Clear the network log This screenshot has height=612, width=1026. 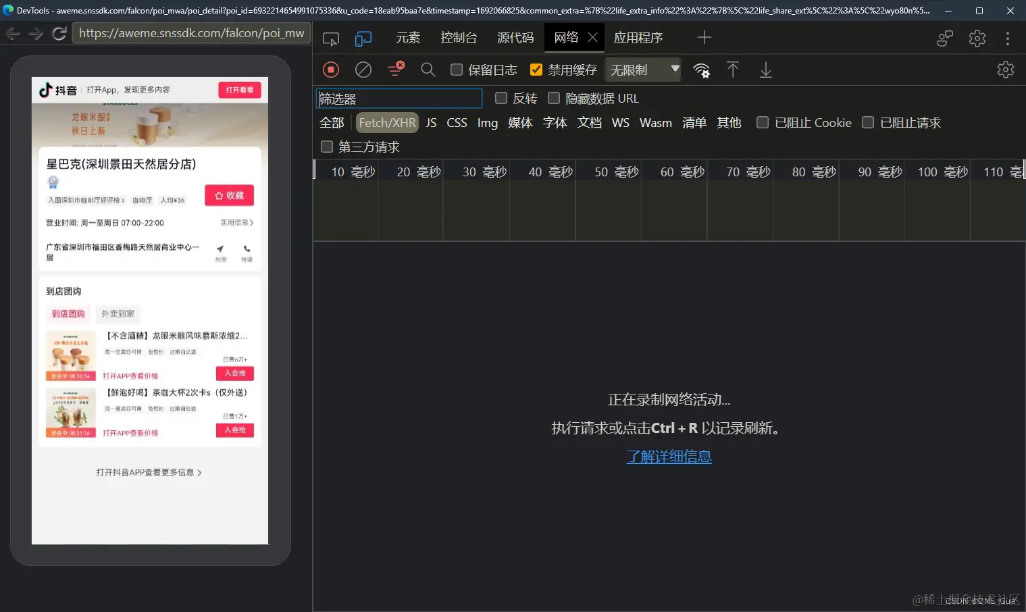[363, 70]
